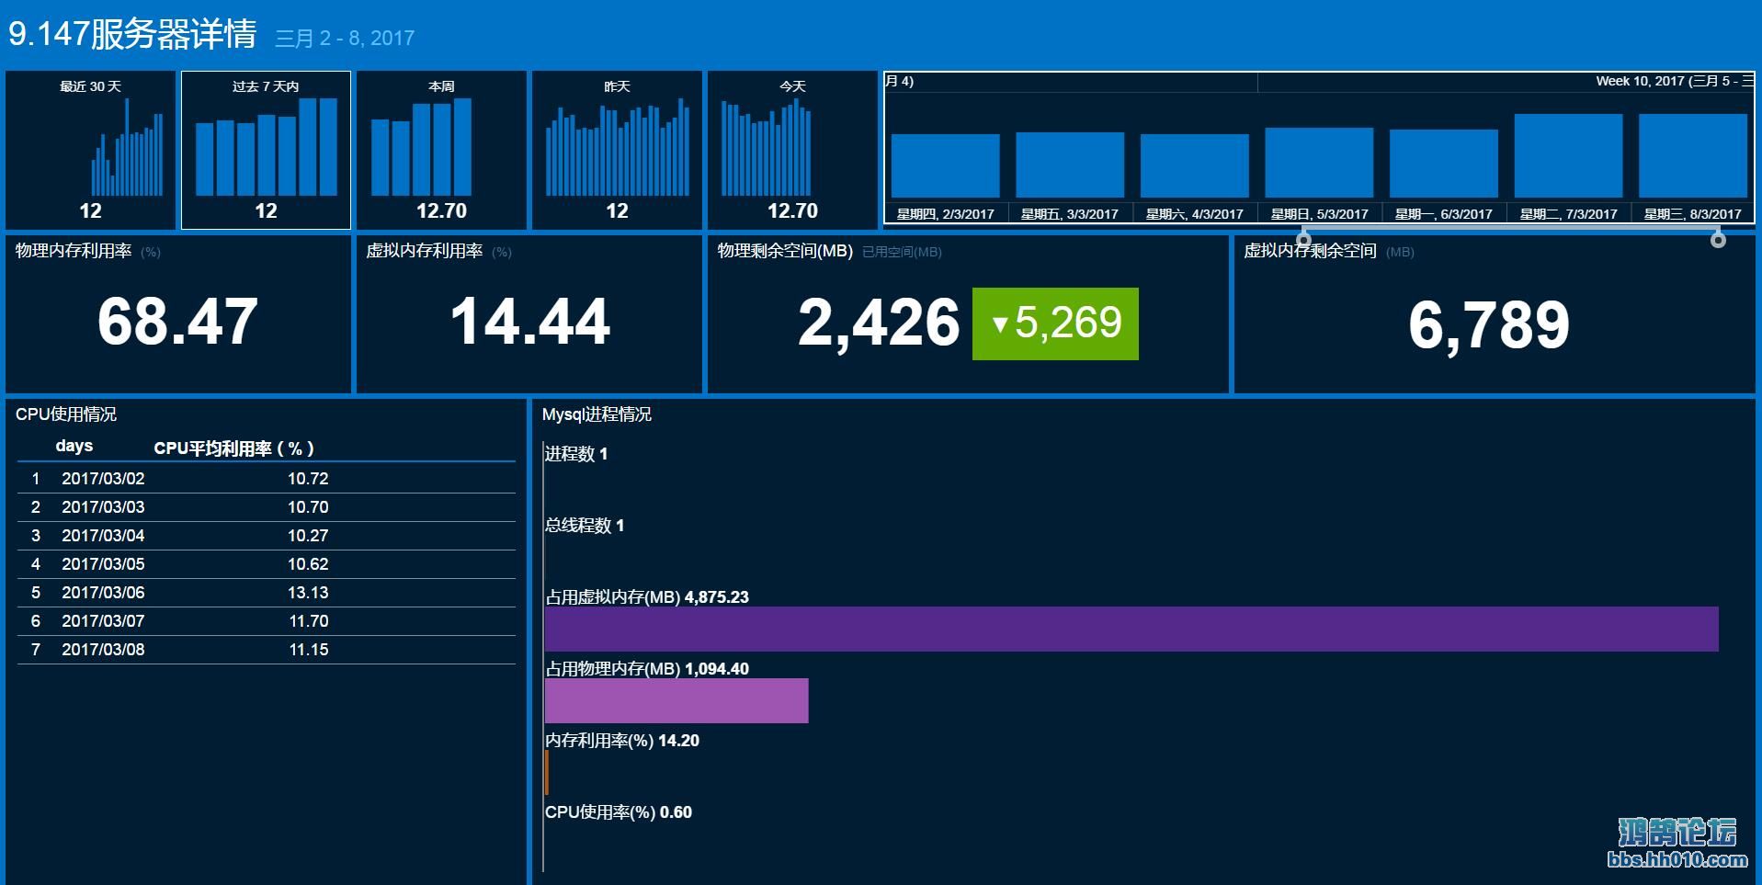1762x885 pixels.
Task: Click the 11.15 CPU value cell
Action: [x=309, y=650]
